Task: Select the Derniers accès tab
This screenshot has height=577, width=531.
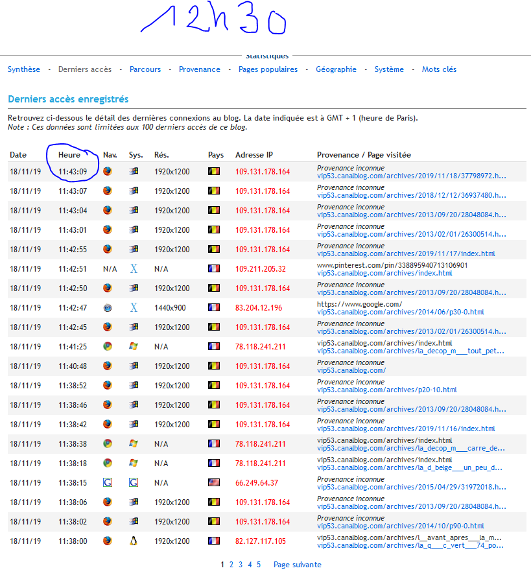Action: [x=85, y=69]
